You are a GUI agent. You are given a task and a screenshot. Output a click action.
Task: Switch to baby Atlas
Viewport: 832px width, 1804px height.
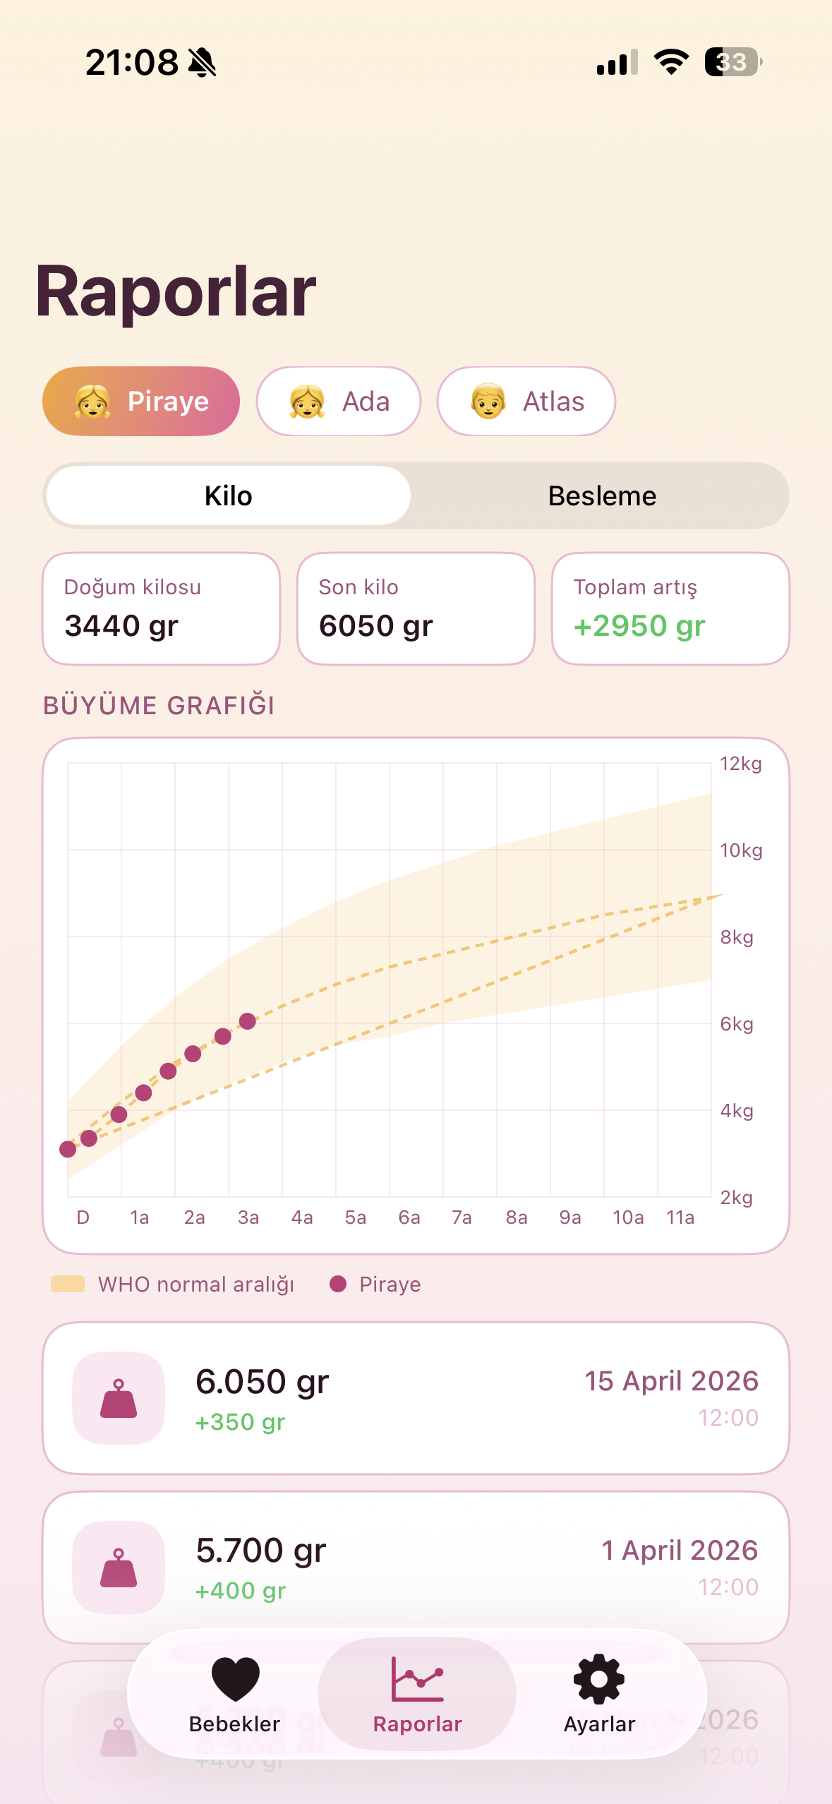coord(526,401)
